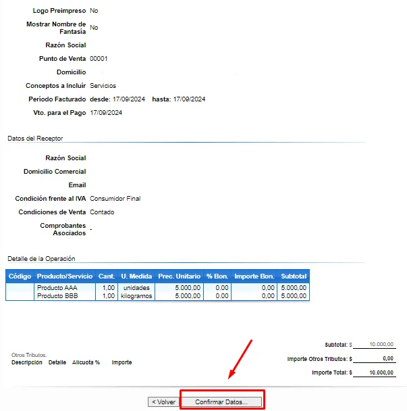Click the Detalle tributes column label
The width and height of the screenshot is (407, 411).
(x=57, y=362)
